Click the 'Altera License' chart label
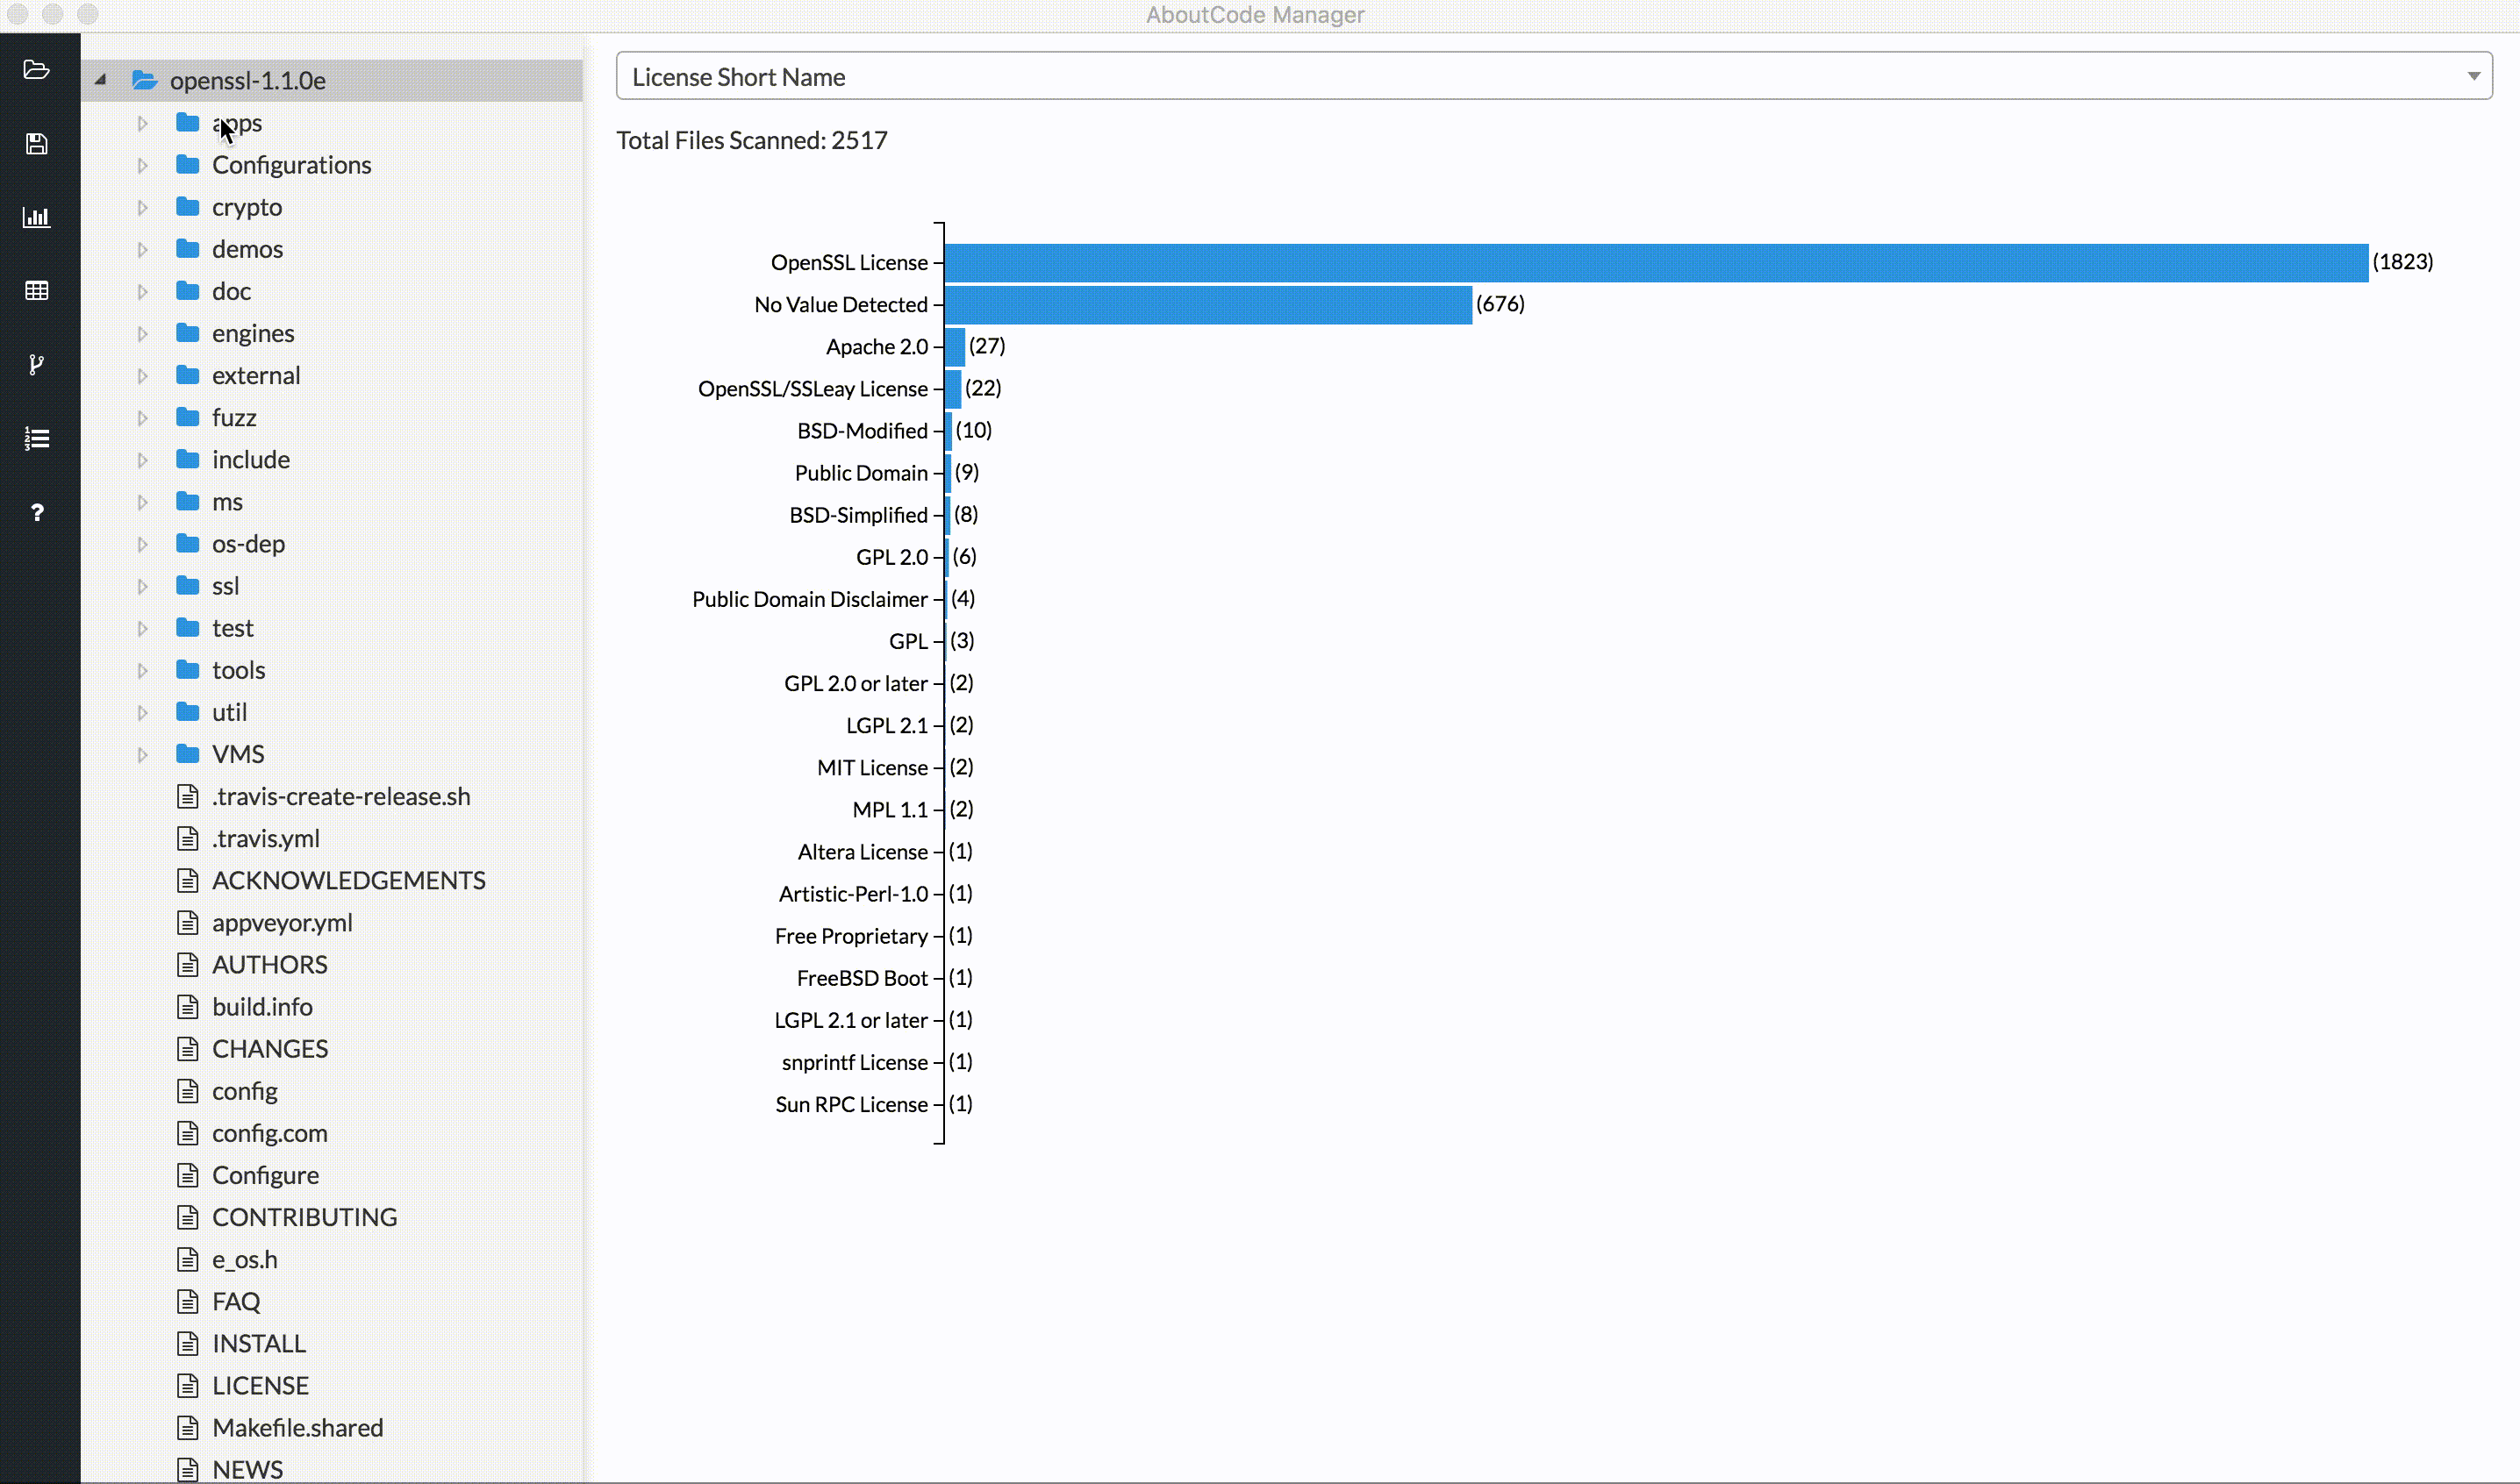2520x1484 pixels. click(863, 852)
